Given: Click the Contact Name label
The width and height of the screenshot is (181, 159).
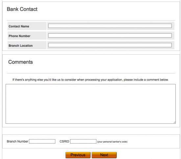Looking at the screenshot, I should pos(19,26).
